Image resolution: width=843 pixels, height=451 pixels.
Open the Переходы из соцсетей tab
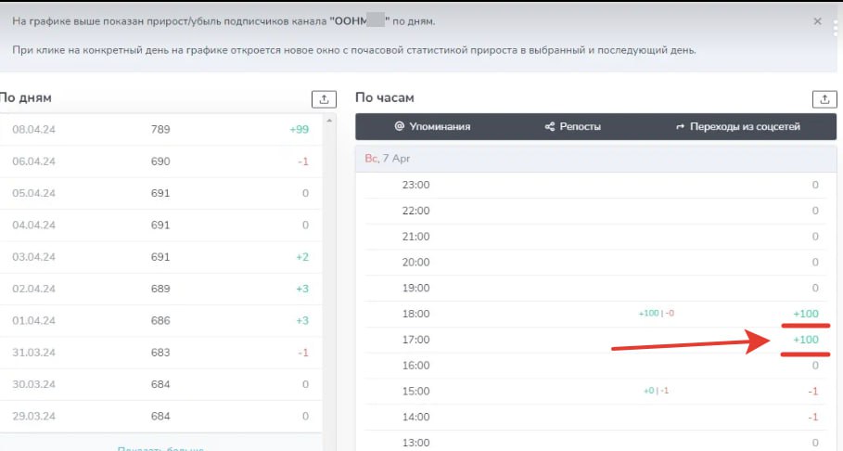[737, 126]
